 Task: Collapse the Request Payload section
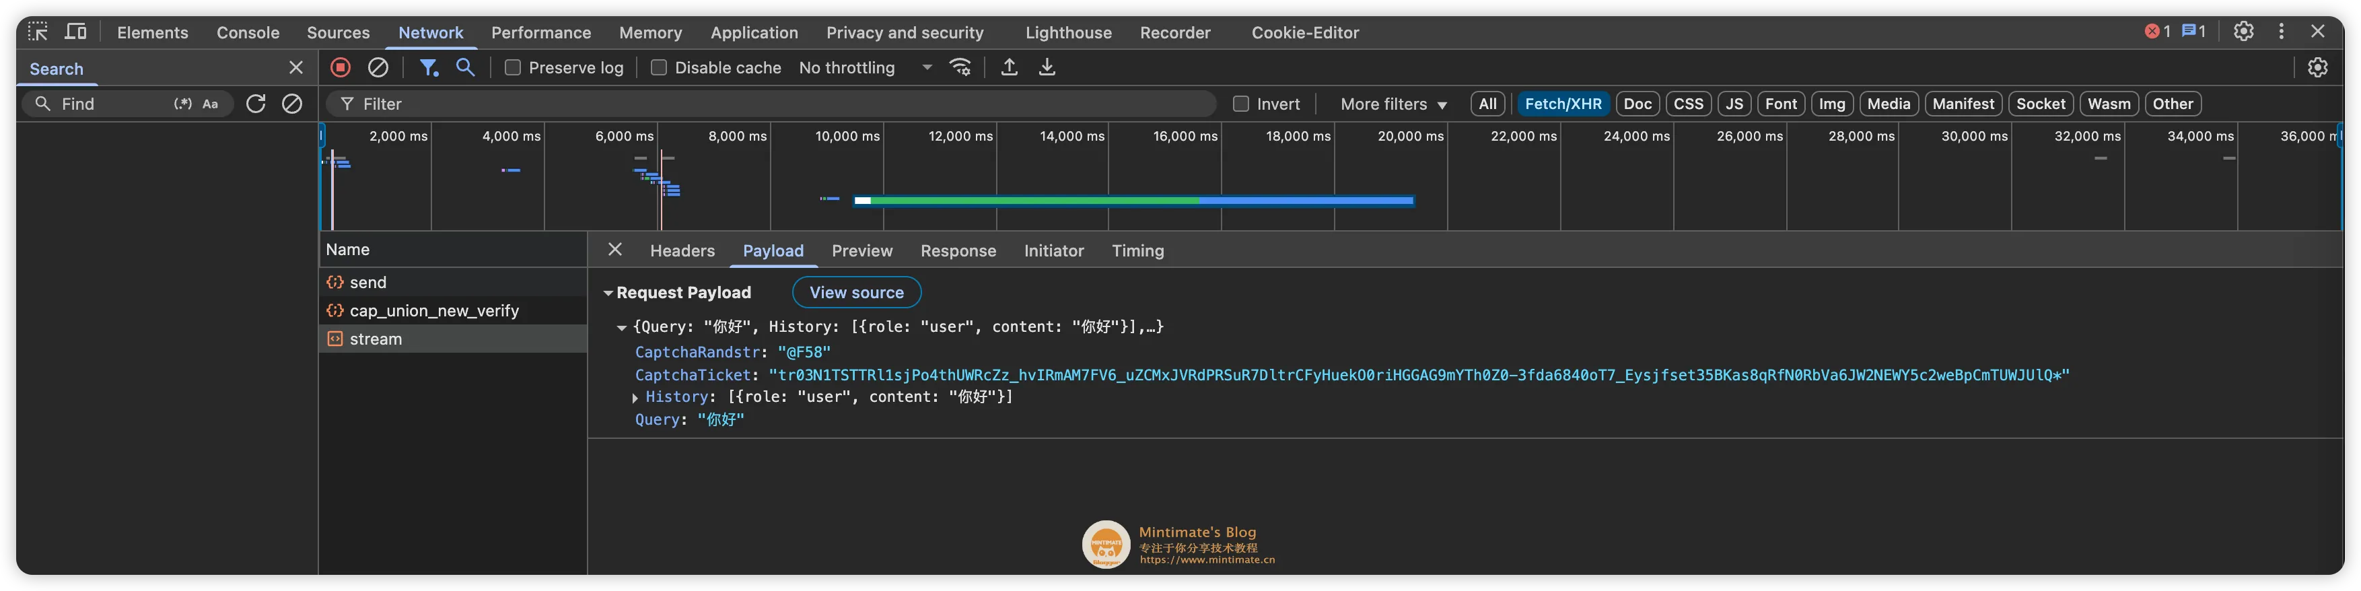click(608, 293)
